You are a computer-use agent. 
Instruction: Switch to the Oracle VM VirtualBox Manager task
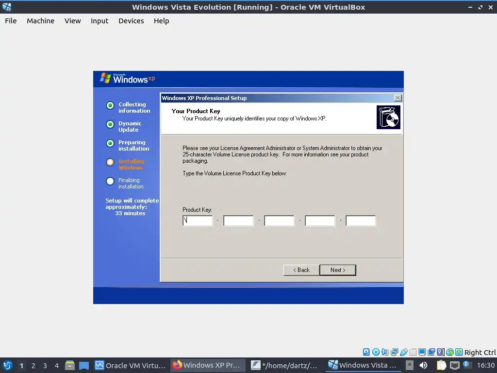point(130,365)
